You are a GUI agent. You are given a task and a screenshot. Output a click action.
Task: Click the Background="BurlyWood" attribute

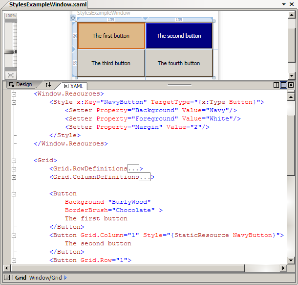[108, 202]
